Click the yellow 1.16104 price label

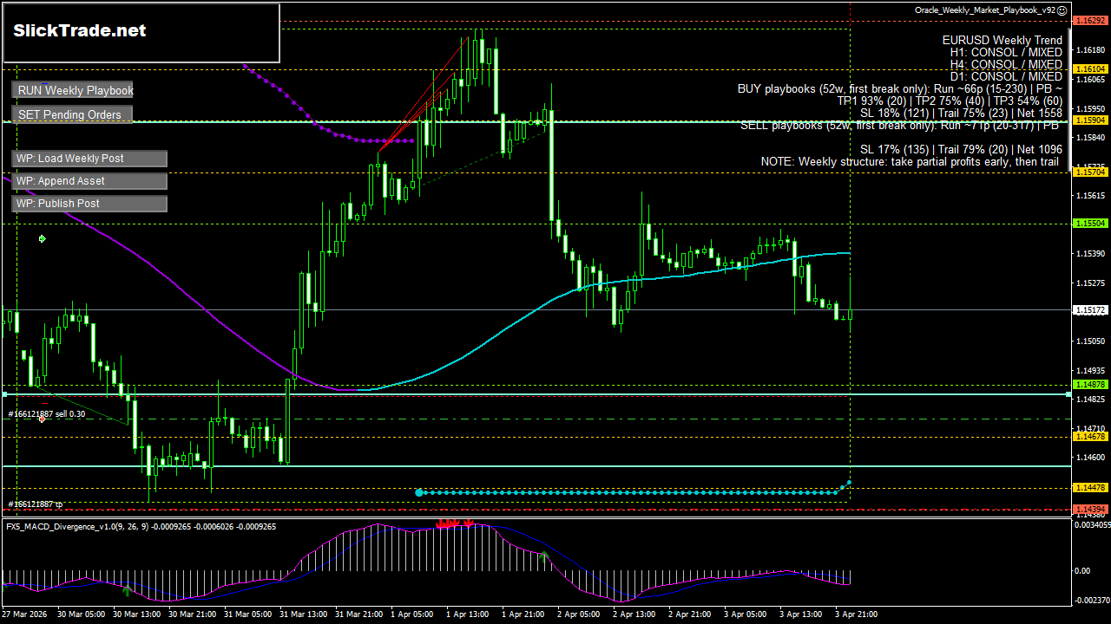(x=1090, y=69)
